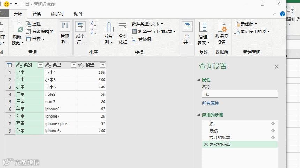Screen dimensions: 300x168
Task: Collapse the 应用的步骤 section
Action: tap(198, 115)
